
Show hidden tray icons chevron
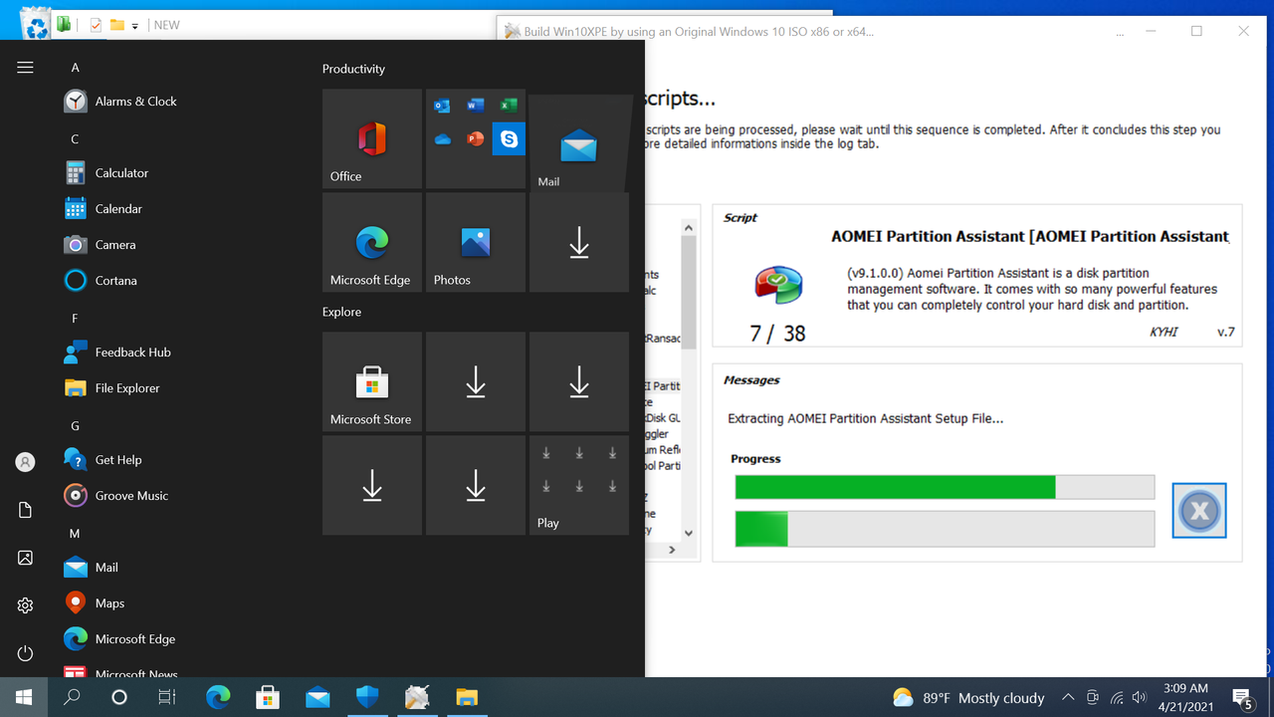[x=1068, y=698]
